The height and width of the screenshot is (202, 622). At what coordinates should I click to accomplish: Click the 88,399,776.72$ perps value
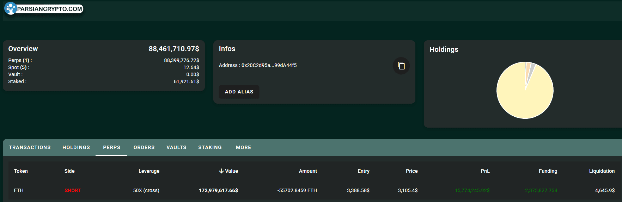[182, 60]
